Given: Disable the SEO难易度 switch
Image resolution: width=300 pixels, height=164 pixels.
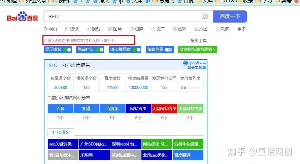Looking at the screenshot, I should 137,50.
